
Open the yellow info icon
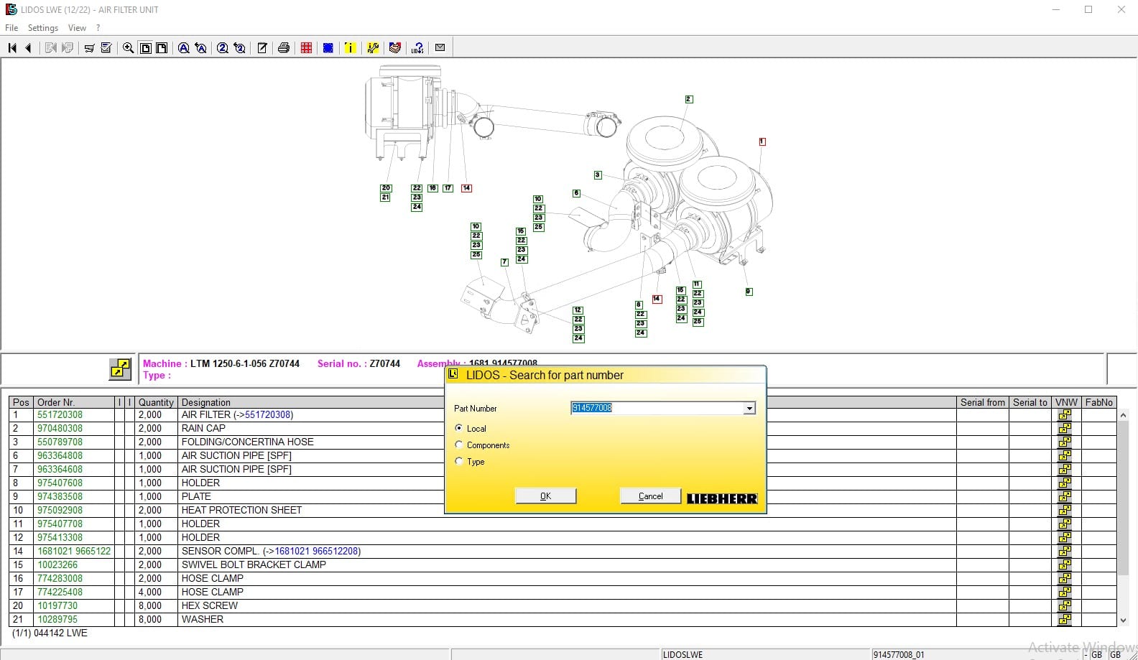click(350, 48)
